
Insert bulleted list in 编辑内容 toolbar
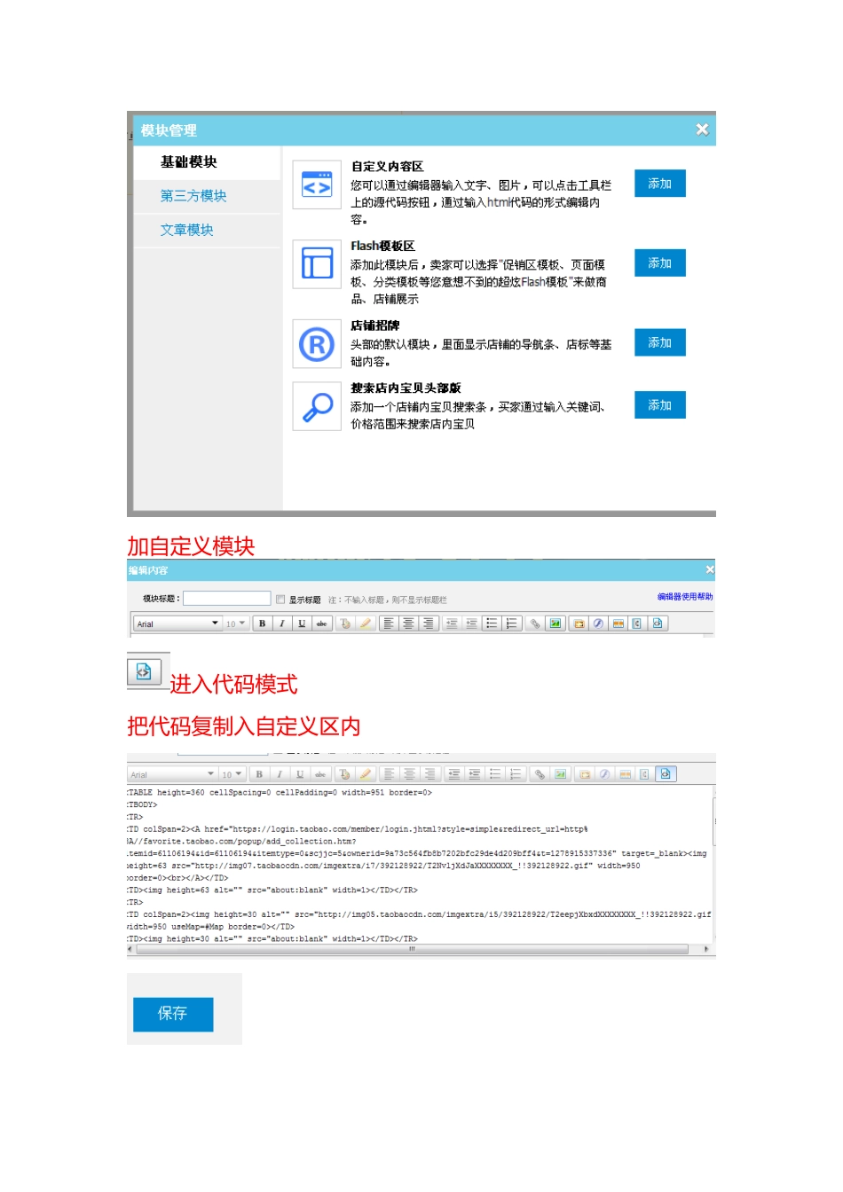492,623
